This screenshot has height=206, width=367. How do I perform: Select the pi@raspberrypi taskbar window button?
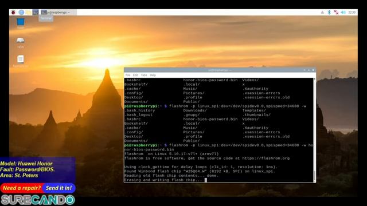[x=58, y=13]
